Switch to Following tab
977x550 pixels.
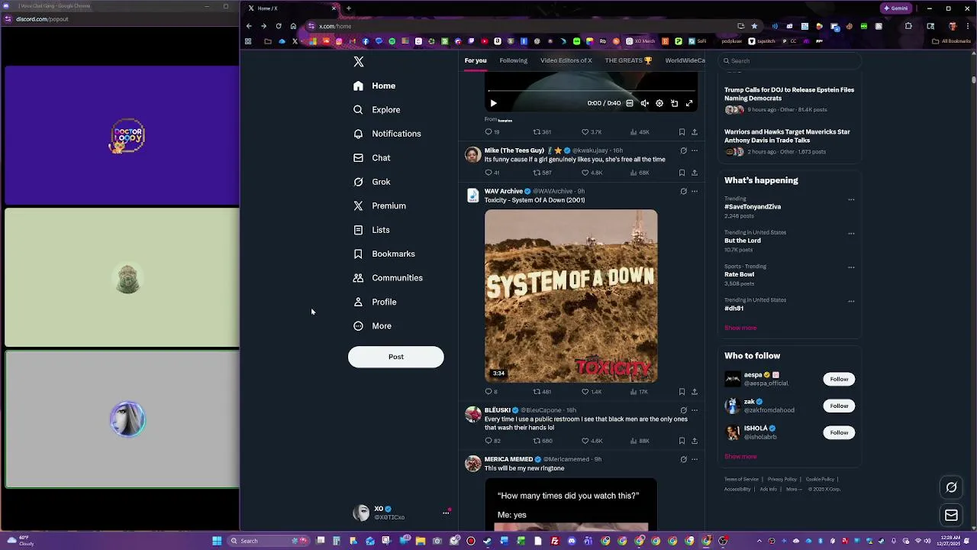514,61
